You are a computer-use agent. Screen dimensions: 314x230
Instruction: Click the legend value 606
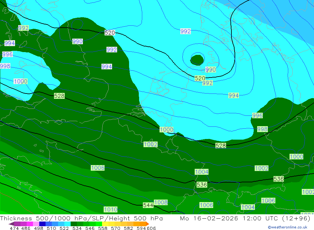tap(151, 228)
